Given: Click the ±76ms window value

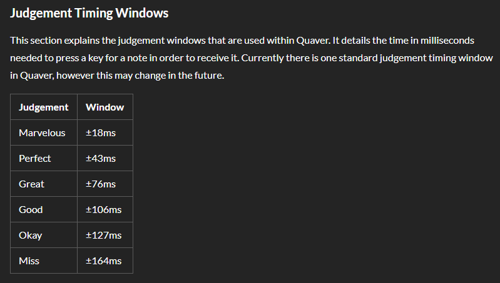Looking at the screenshot, I should [x=101, y=184].
